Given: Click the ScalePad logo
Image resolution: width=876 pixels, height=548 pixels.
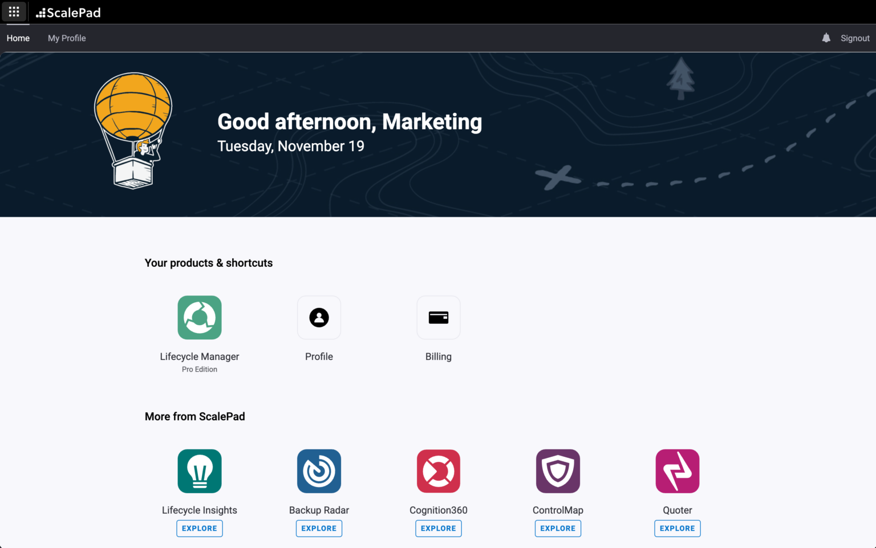Looking at the screenshot, I should (68, 11).
